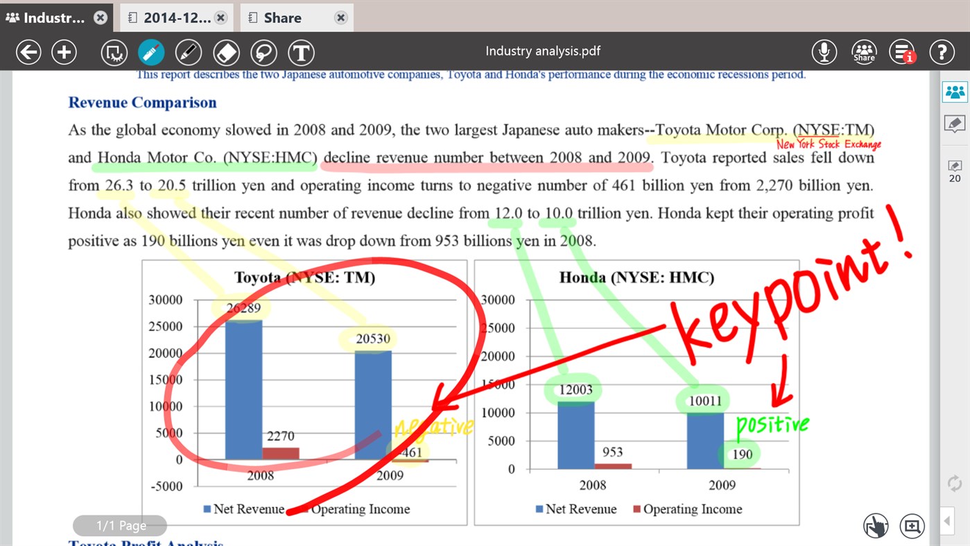970x546 pixels.
Task: Expand the add-new menu with plus icon
Action: (x=64, y=51)
